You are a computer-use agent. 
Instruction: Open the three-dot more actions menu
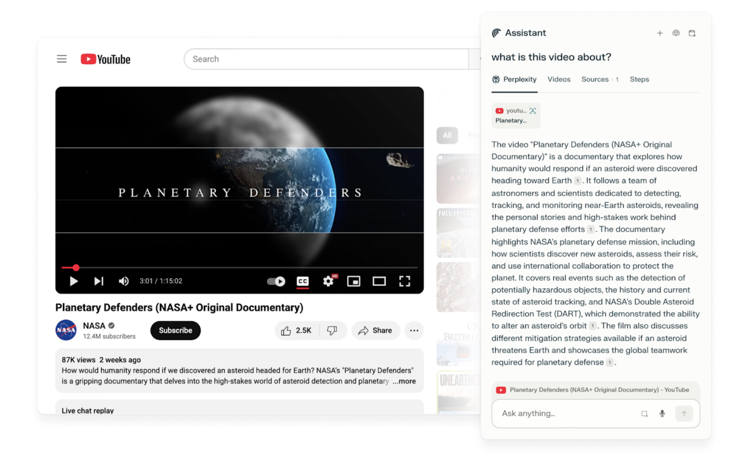pyautogui.click(x=414, y=330)
